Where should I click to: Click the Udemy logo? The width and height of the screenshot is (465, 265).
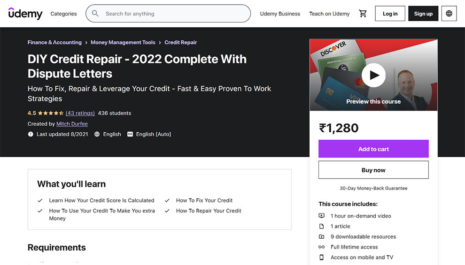[25, 14]
